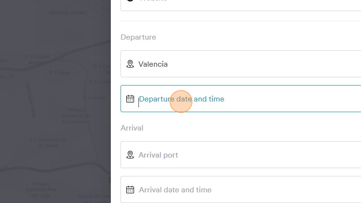Click the pin icon in Arrival port field

130,155
